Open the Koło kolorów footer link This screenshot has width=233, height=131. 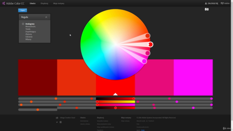click(84, 121)
